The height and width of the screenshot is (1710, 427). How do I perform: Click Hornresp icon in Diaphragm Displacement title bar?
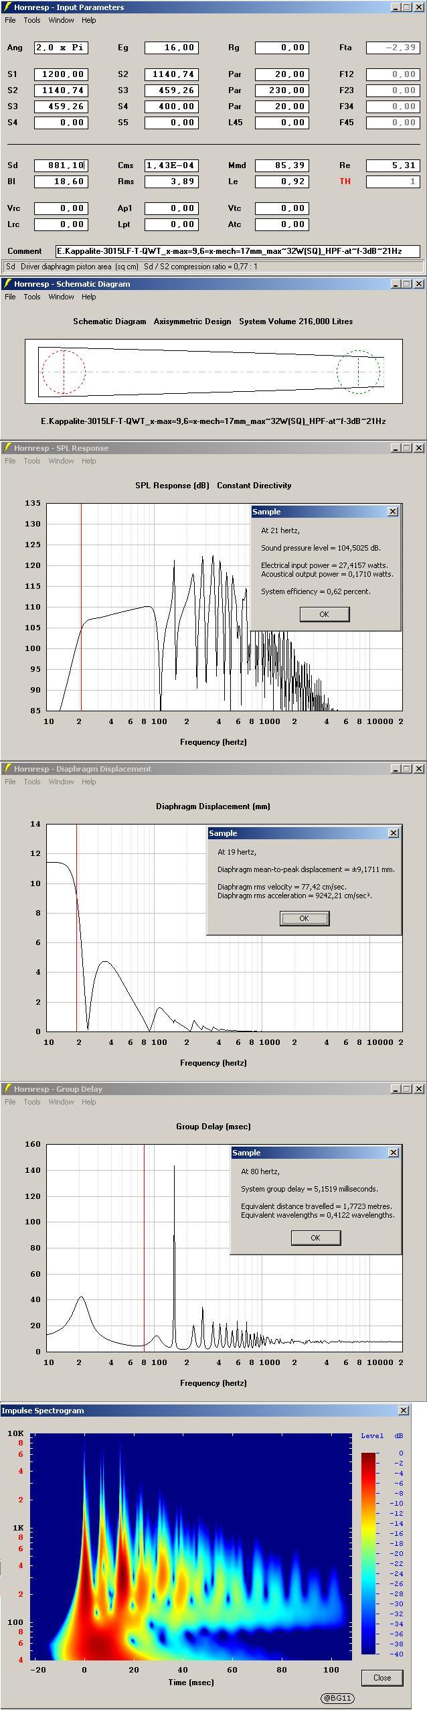pos(7,769)
